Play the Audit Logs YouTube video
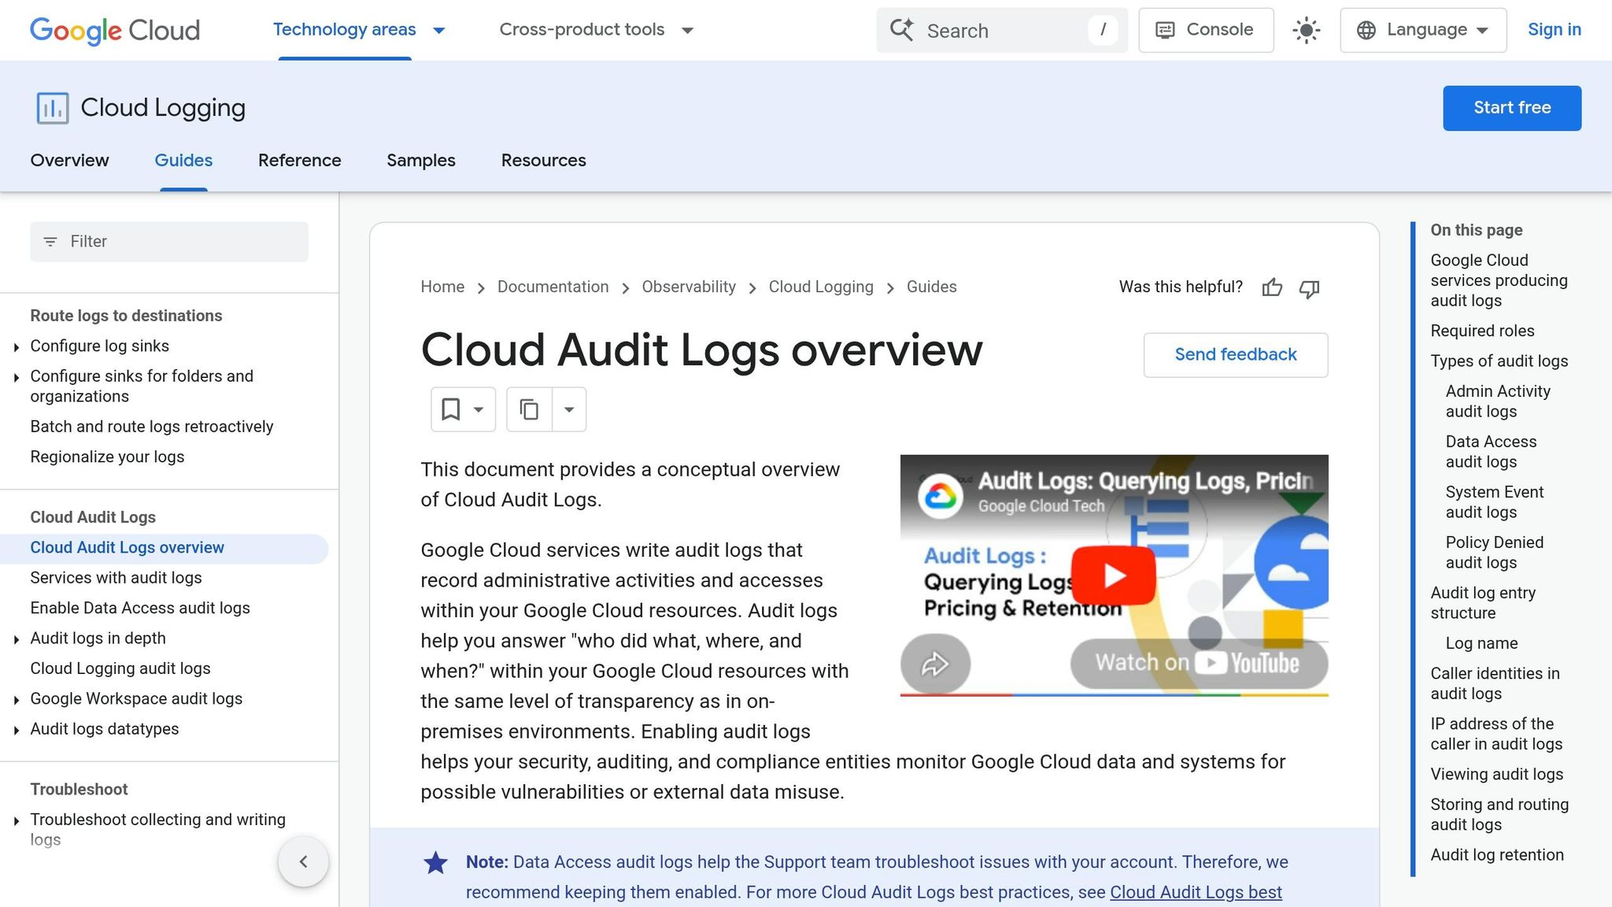 (x=1114, y=576)
